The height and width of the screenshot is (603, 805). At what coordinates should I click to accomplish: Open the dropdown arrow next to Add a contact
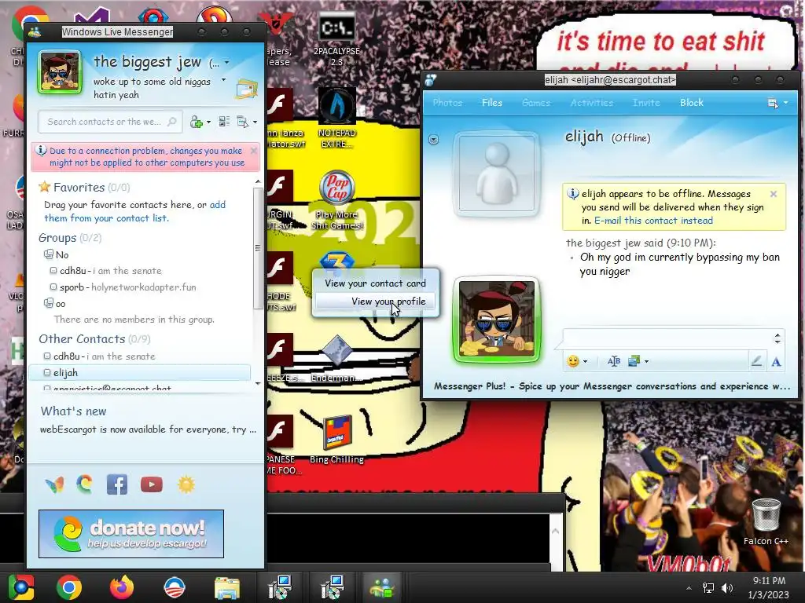point(208,122)
